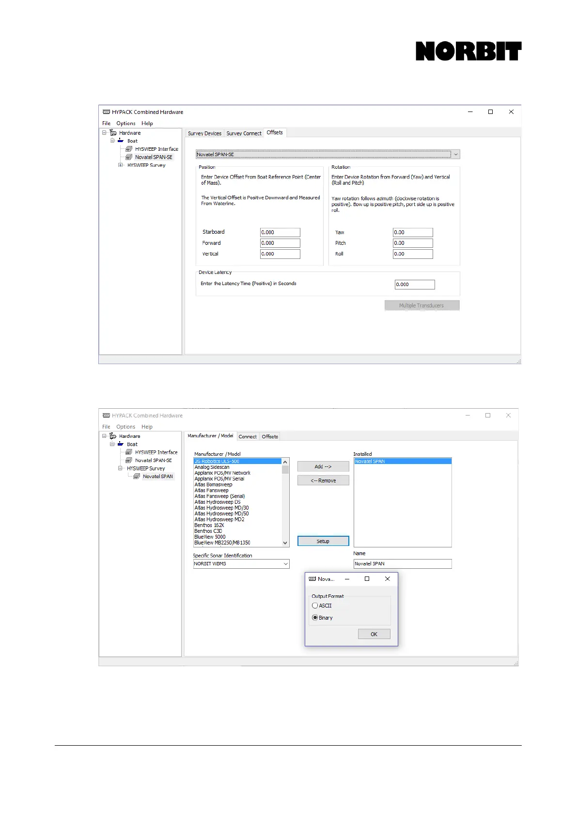Click Novatel SPAN device icon under HYSWEEP Survey
The image size is (577, 816).
pyautogui.click(x=137, y=476)
